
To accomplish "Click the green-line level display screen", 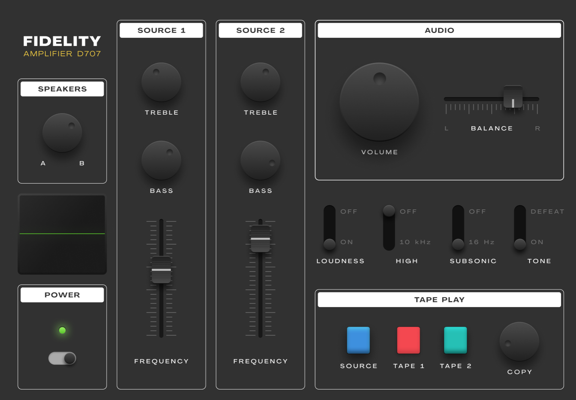I will click(62, 234).
